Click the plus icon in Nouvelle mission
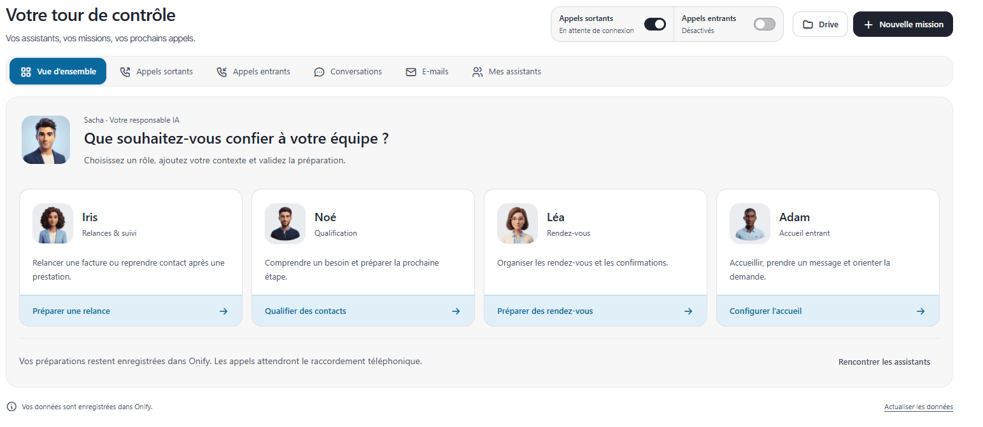 (x=868, y=24)
